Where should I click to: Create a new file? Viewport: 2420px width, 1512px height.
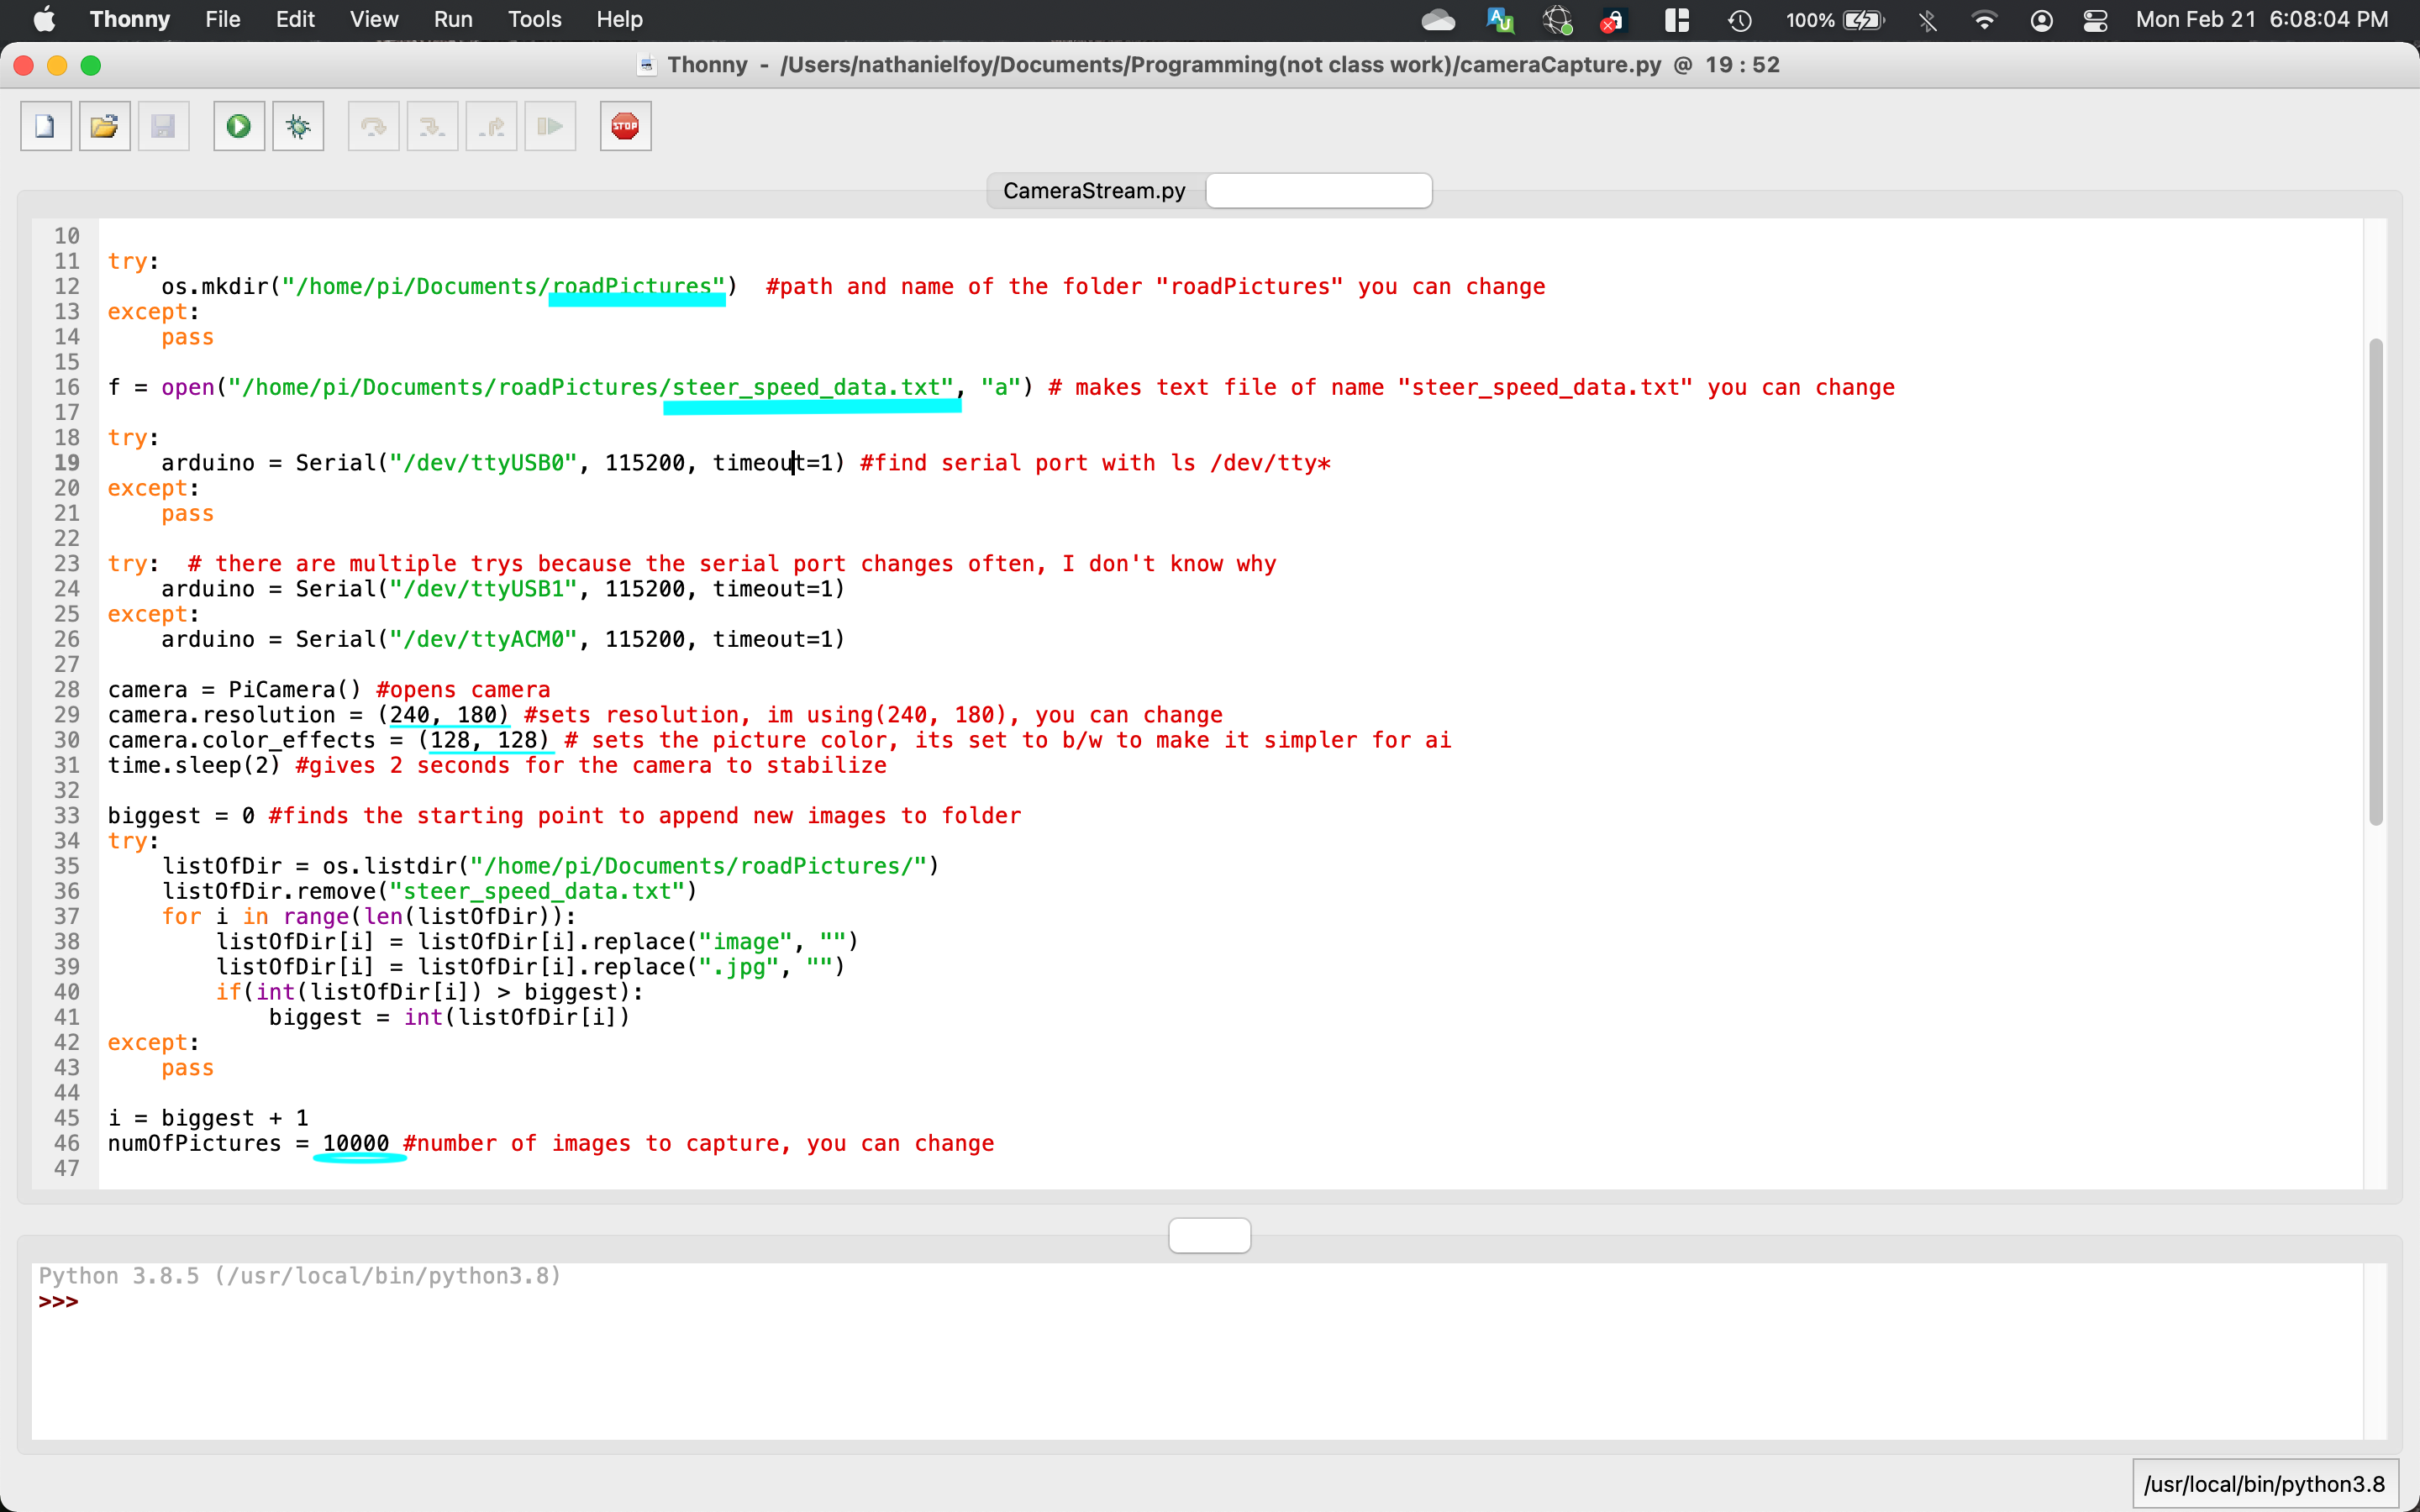(x=45, y=126)
